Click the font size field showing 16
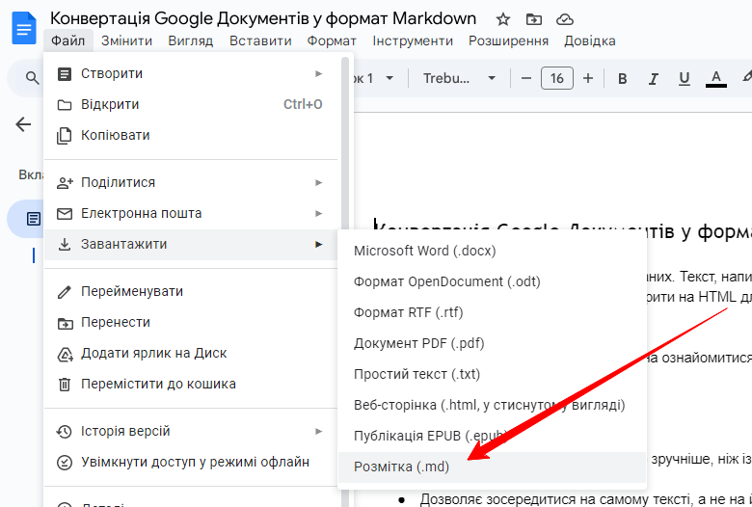This screenshot has width=752, height=507. coord(557,78)
